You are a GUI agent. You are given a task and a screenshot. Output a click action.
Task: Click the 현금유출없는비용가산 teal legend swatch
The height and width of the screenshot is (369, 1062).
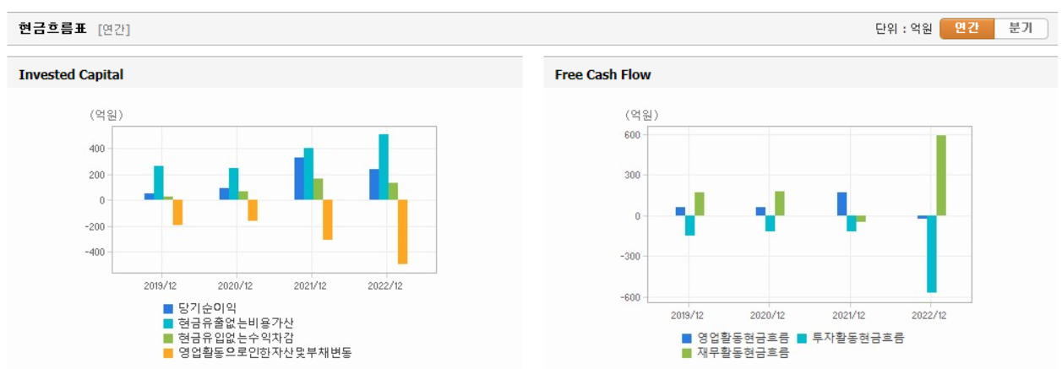tap(168, 323)
